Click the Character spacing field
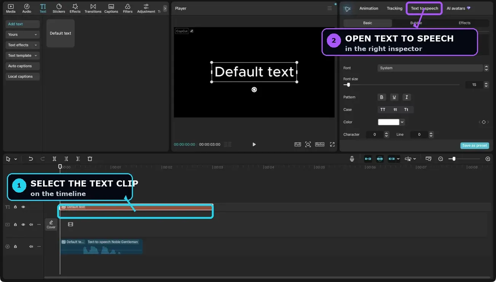Viewport: 496px width, 282px height. [375, 134]
